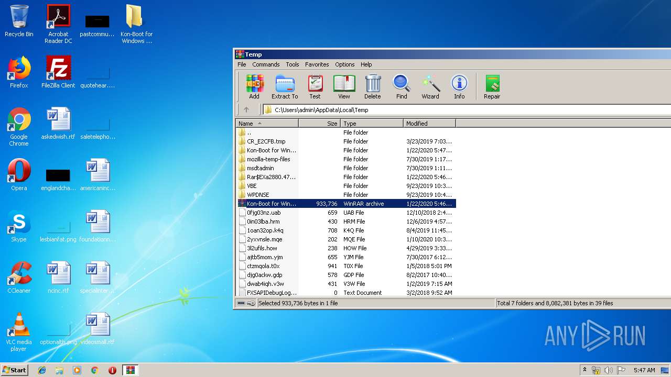Sort file list by Size column
The width and height of the screenshot is (671, 377).
coord(319,124)
